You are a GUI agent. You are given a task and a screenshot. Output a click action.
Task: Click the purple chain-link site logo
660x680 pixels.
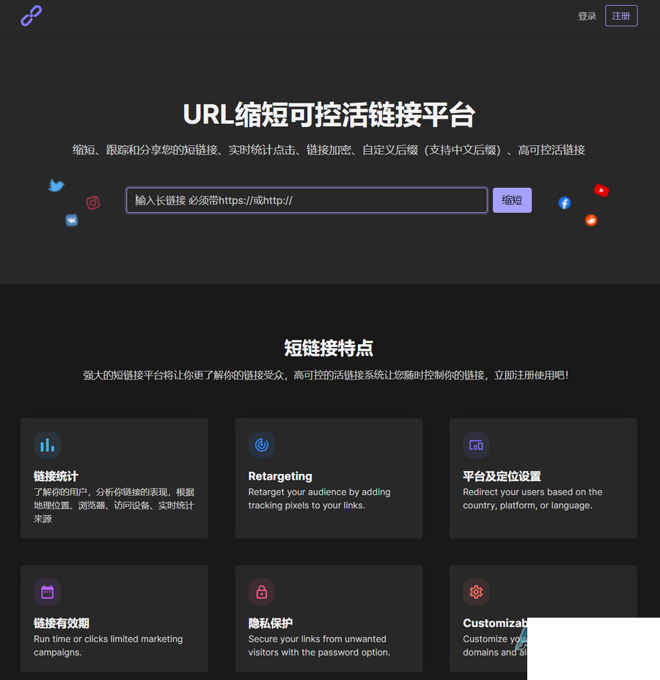[32, 15]
